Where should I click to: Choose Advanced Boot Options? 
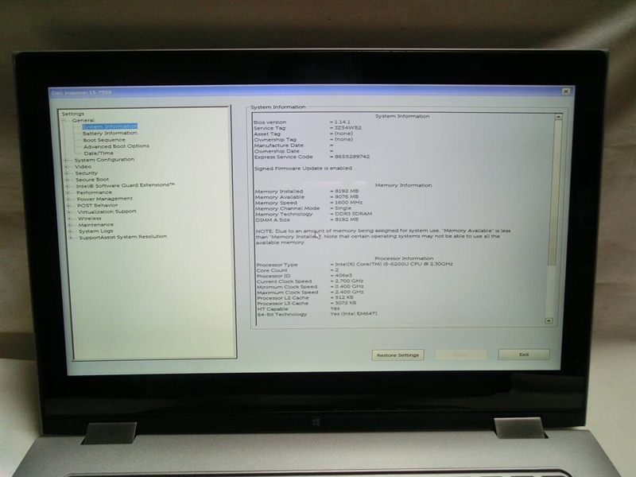point(116,146)
